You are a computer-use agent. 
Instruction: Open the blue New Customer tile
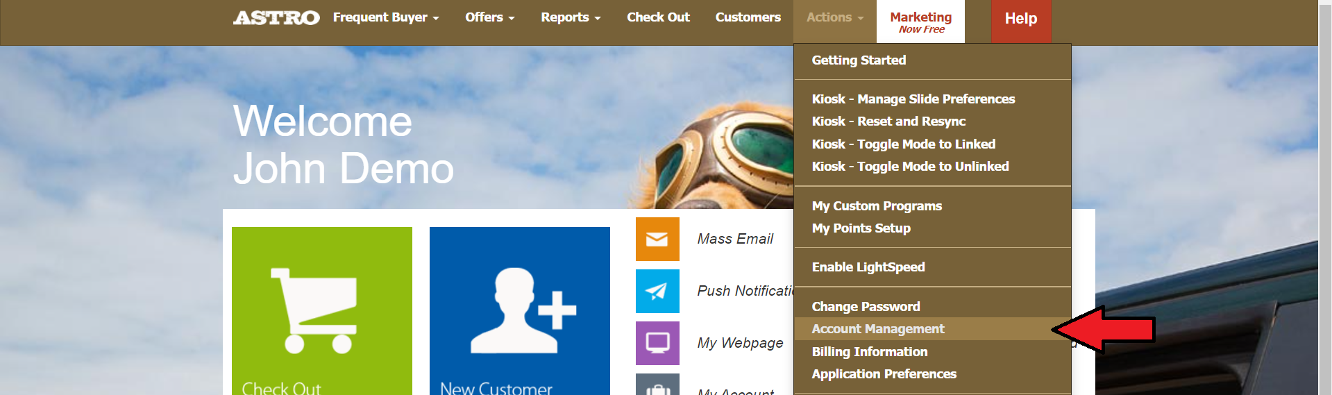[519, 311]
